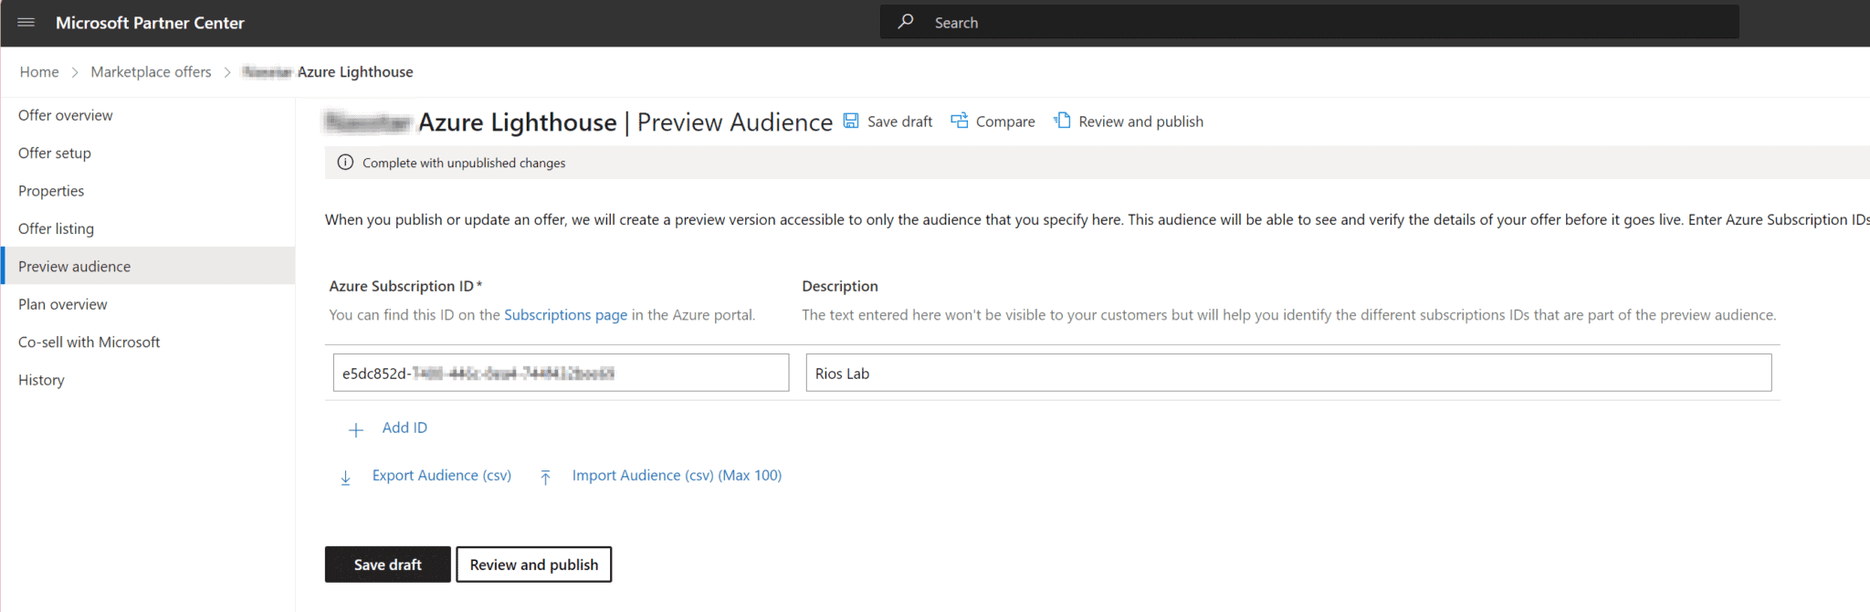
Task: Click the Export Audience download arrow icon
Action: click(345, 477)
